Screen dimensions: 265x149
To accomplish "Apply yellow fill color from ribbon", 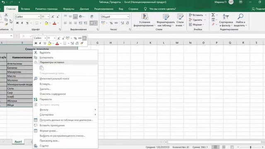I will pyautogui.click(x=46, y=23).
